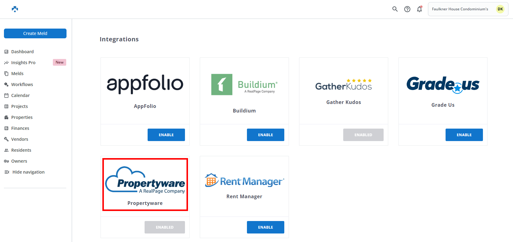
Task: Click the Dashboard icon in sidebar
Action: click(x=6, y=52)
